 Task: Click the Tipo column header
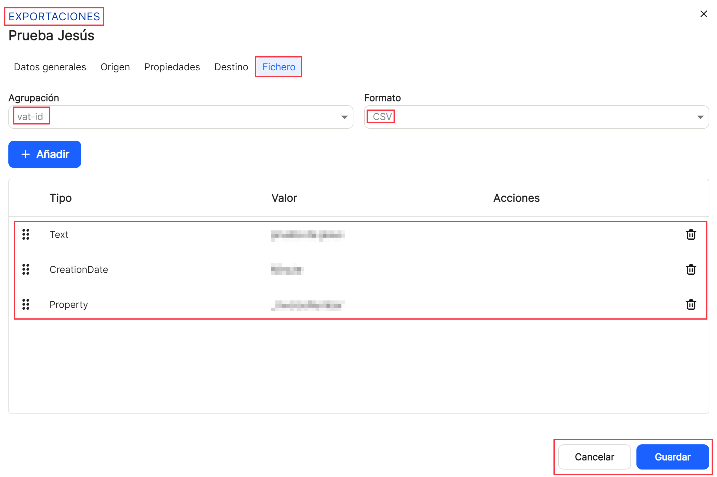[60, 198]
